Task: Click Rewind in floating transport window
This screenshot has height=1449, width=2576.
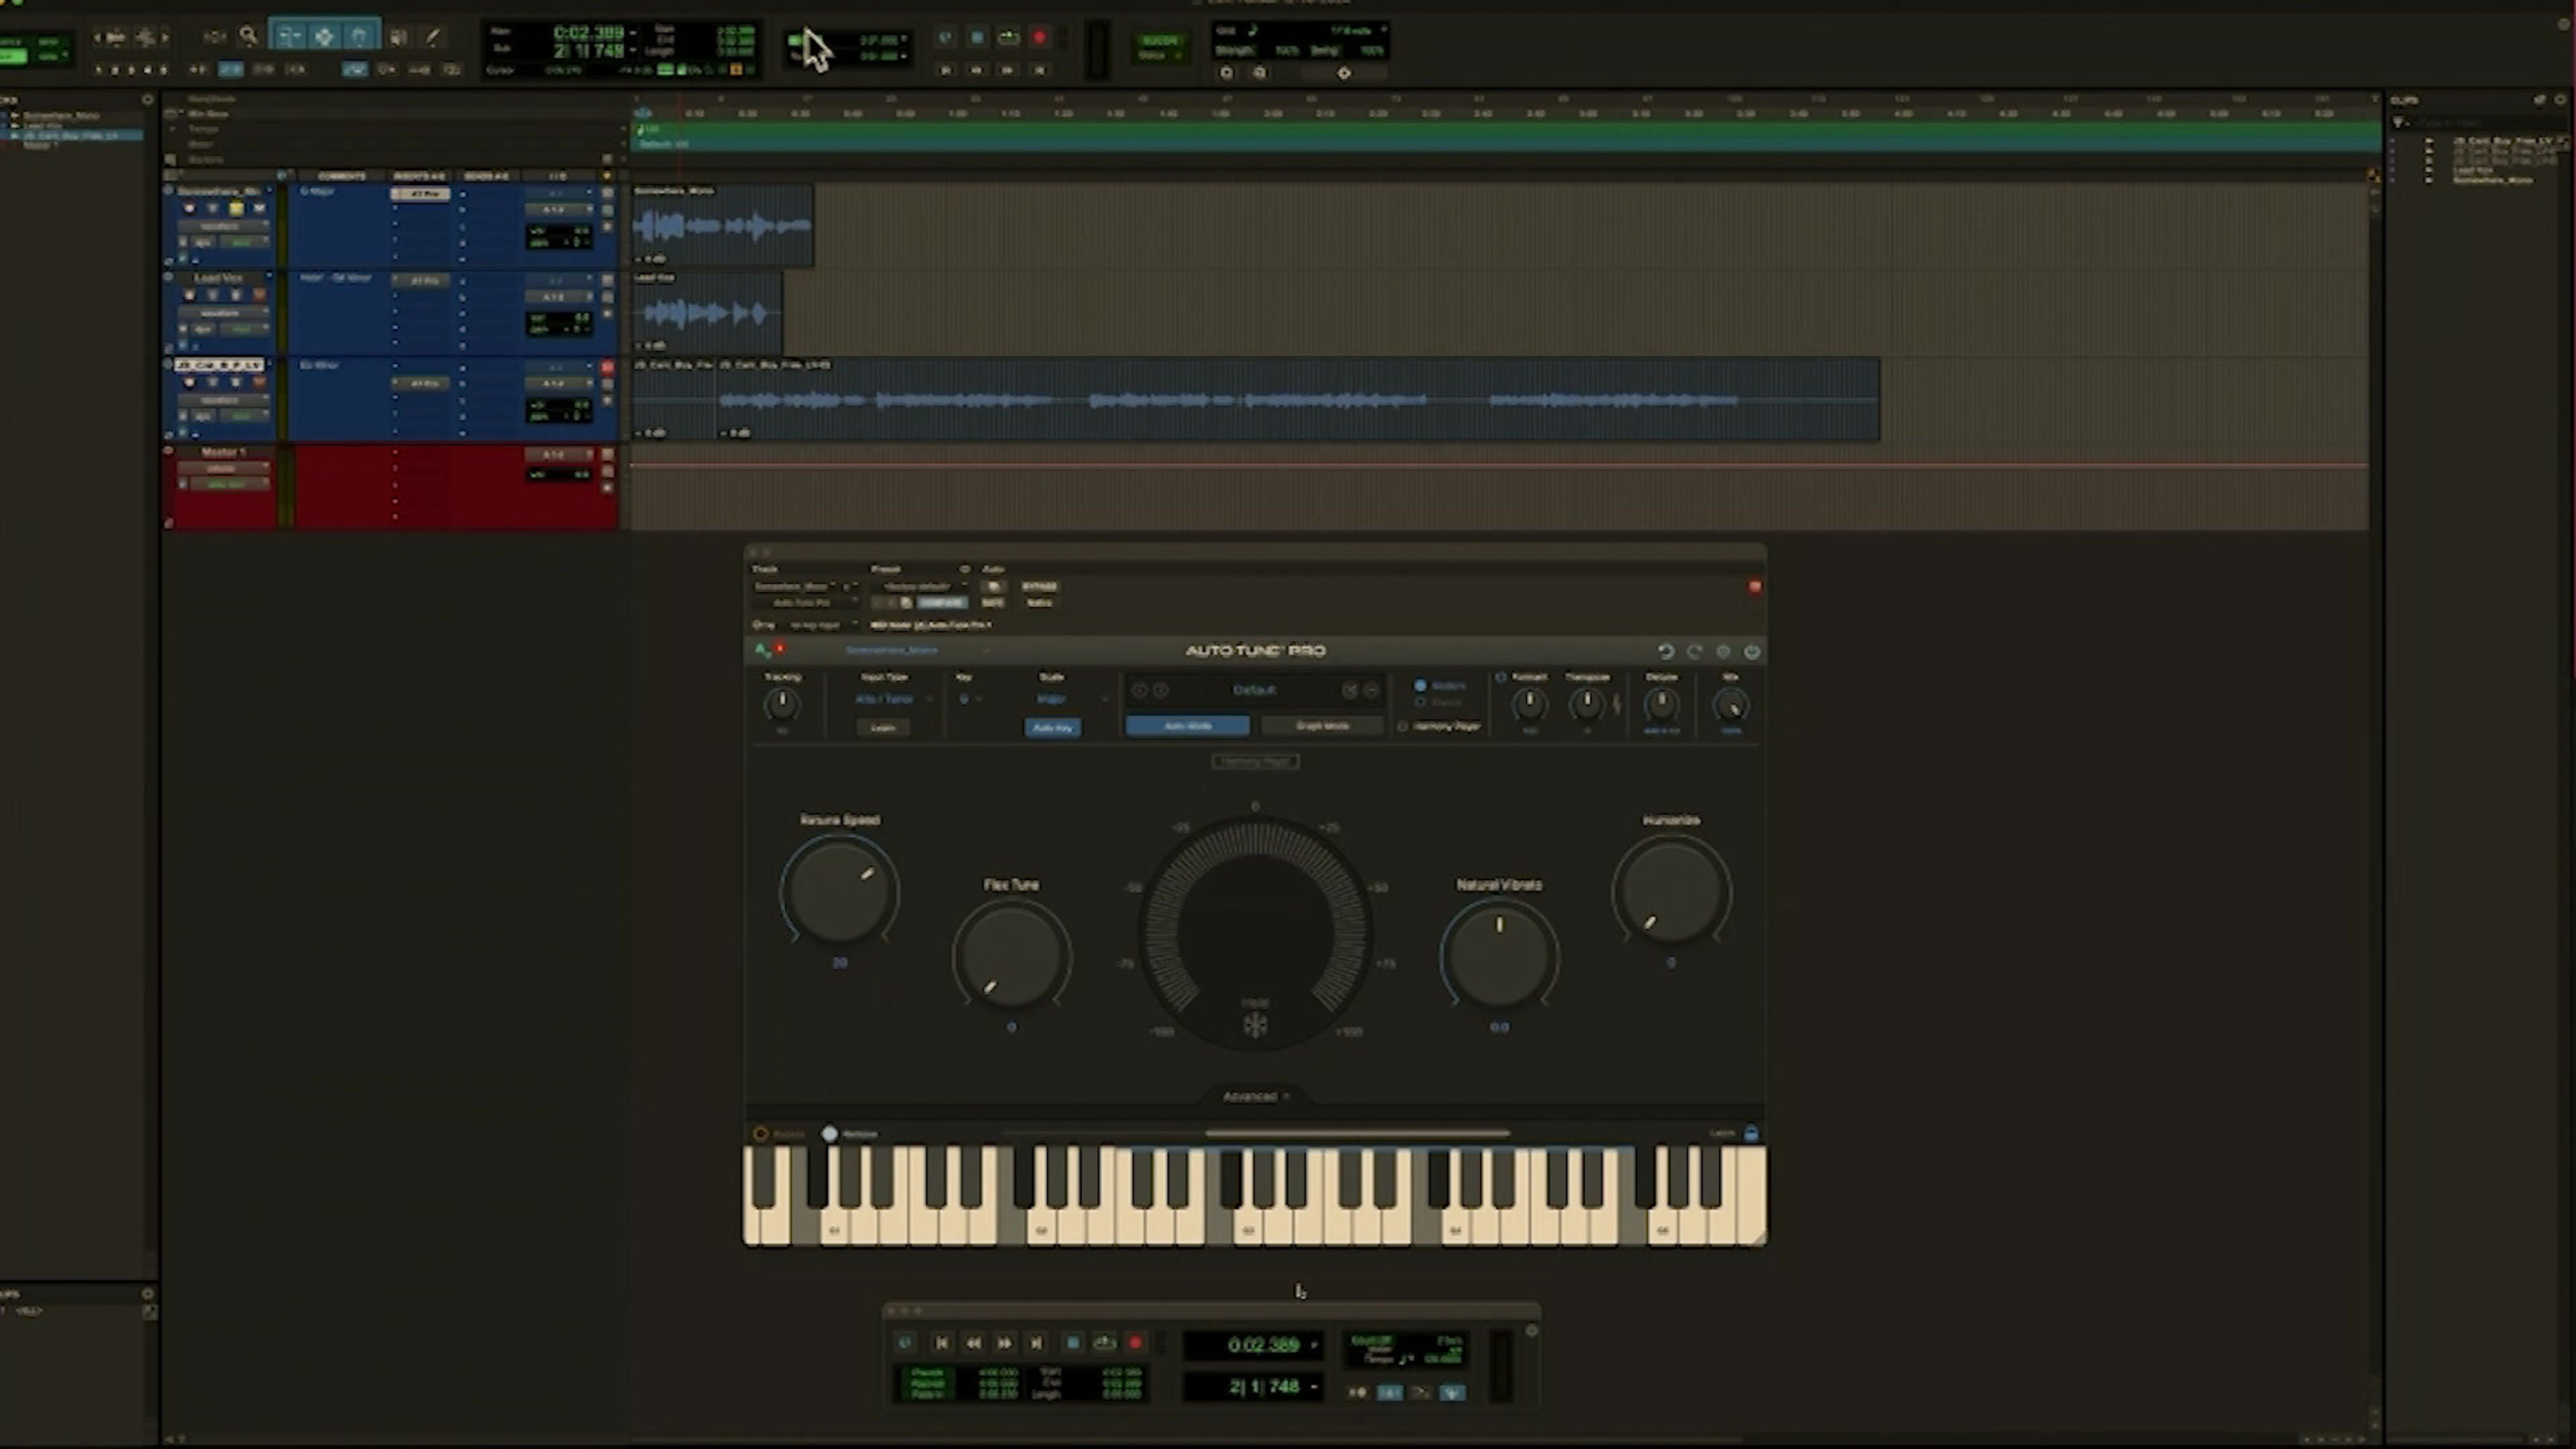Action: tap(973, 1343)
